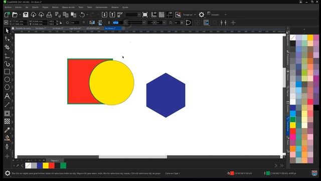Select the Pick tool arrow
This screenshot has height=181, width=321.
tap(7, 31)
